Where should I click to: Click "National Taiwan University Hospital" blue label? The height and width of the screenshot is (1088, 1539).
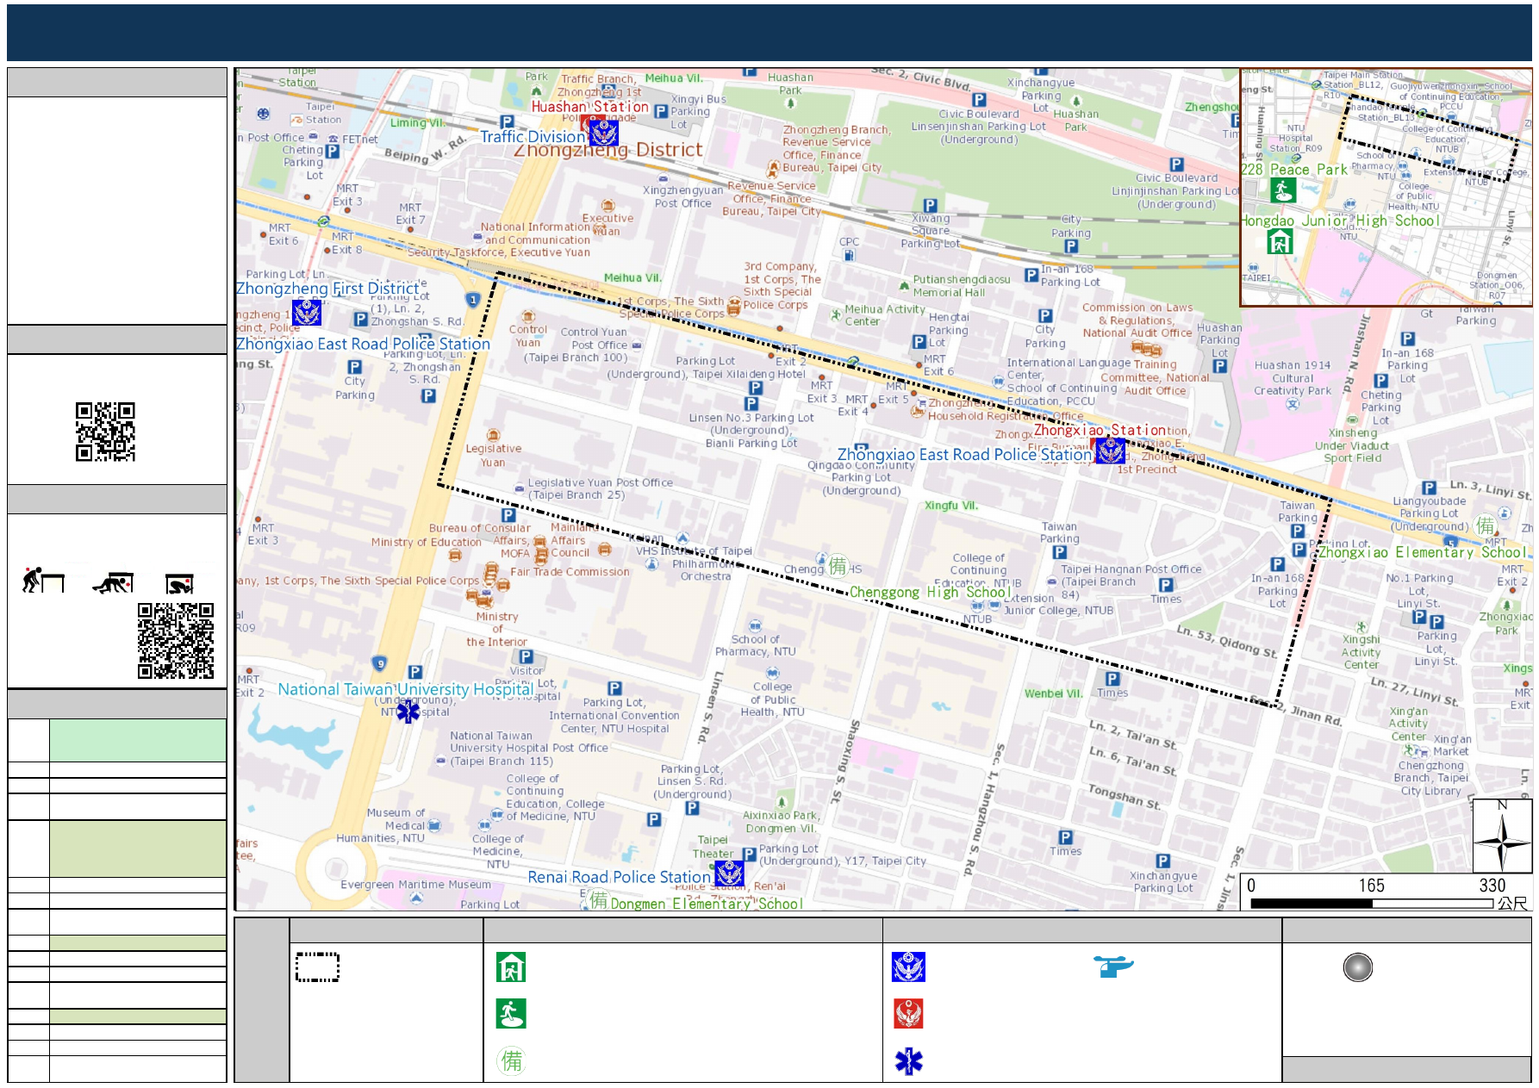coord(406,689)
